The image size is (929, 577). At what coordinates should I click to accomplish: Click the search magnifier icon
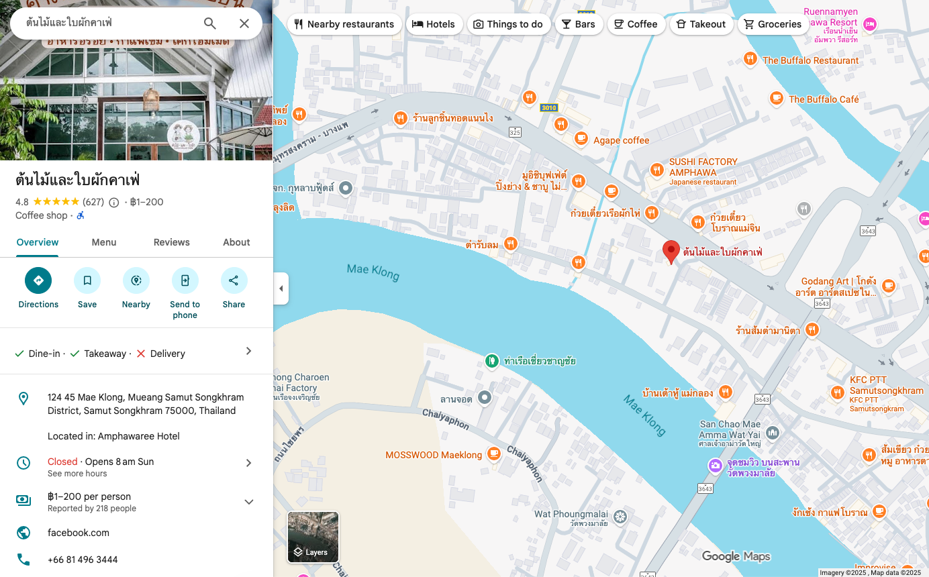coord(210,23)
